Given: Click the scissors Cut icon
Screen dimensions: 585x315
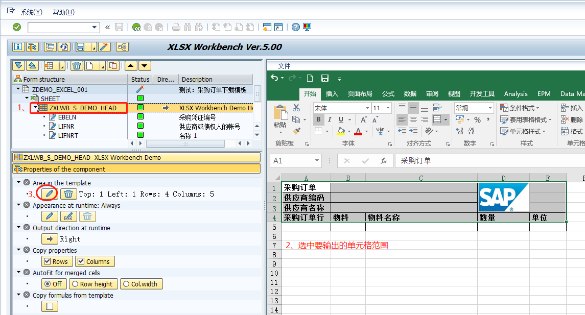Looking at the screenshot, I should click(296, 108).
